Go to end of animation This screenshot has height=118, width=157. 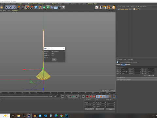click(x=83, y=97)
